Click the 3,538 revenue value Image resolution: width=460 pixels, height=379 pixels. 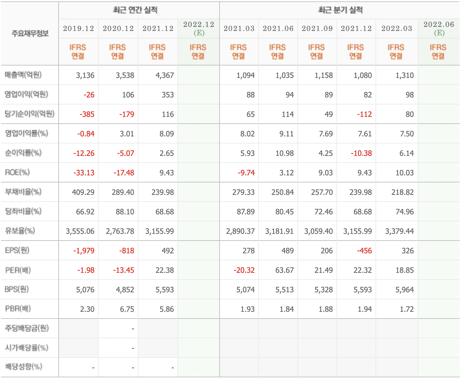(x=125, y=75)
